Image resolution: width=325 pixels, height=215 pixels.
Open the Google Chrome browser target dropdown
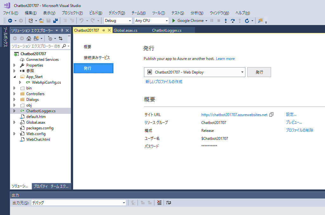(x=206, y=21)
